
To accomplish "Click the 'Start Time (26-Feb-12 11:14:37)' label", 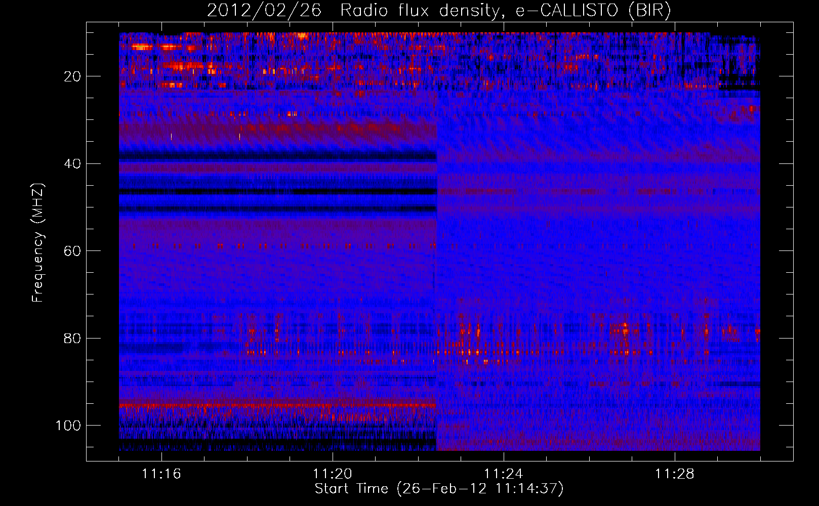I will 439,489.
